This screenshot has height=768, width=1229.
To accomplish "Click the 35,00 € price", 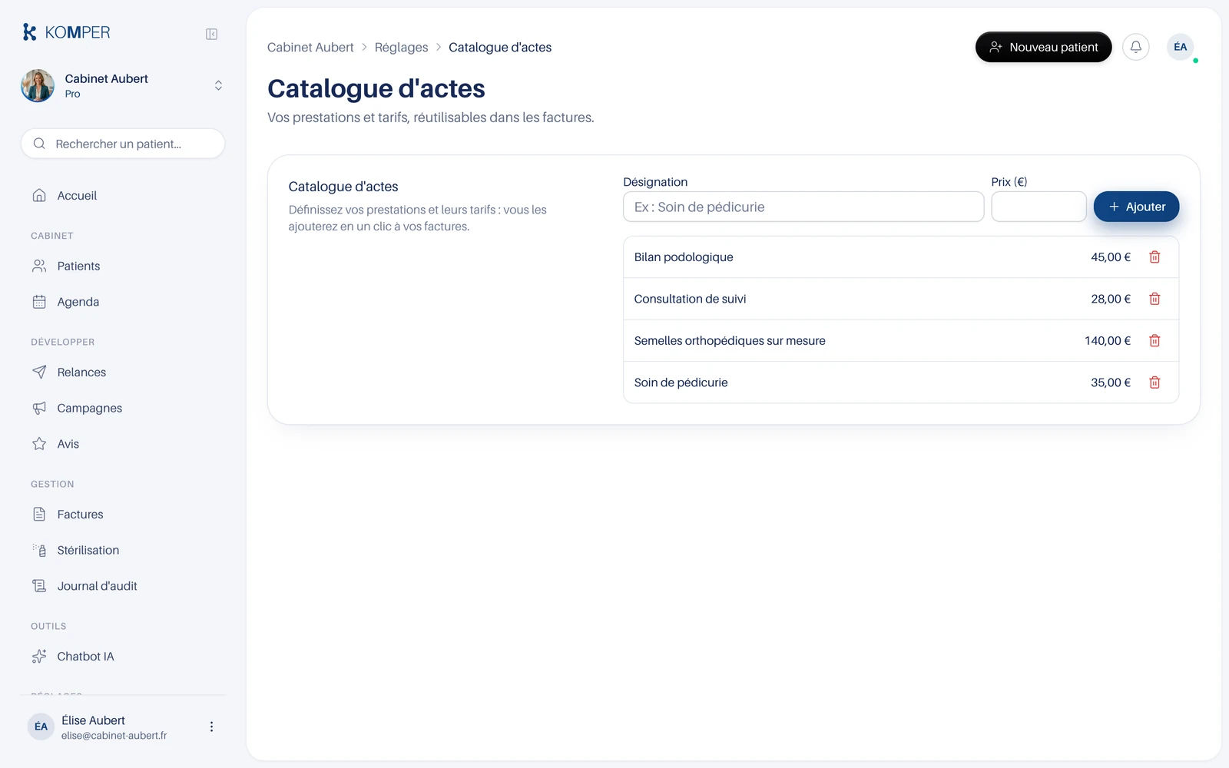I will (1111, 382).
